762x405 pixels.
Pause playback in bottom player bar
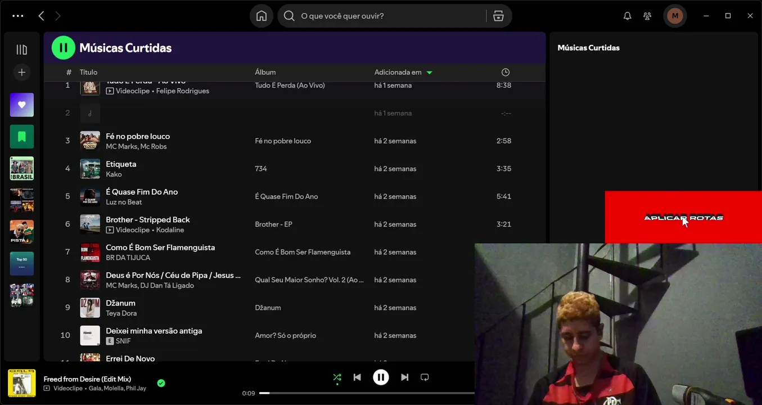381,377
